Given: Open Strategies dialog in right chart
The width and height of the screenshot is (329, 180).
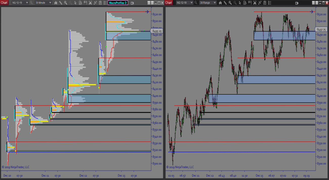Looking at the screenshot, I should pos(260,3).
